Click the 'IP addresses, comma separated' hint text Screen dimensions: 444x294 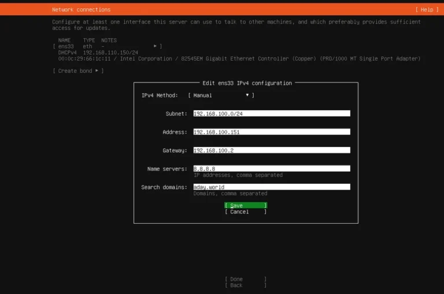click(238, 175)
